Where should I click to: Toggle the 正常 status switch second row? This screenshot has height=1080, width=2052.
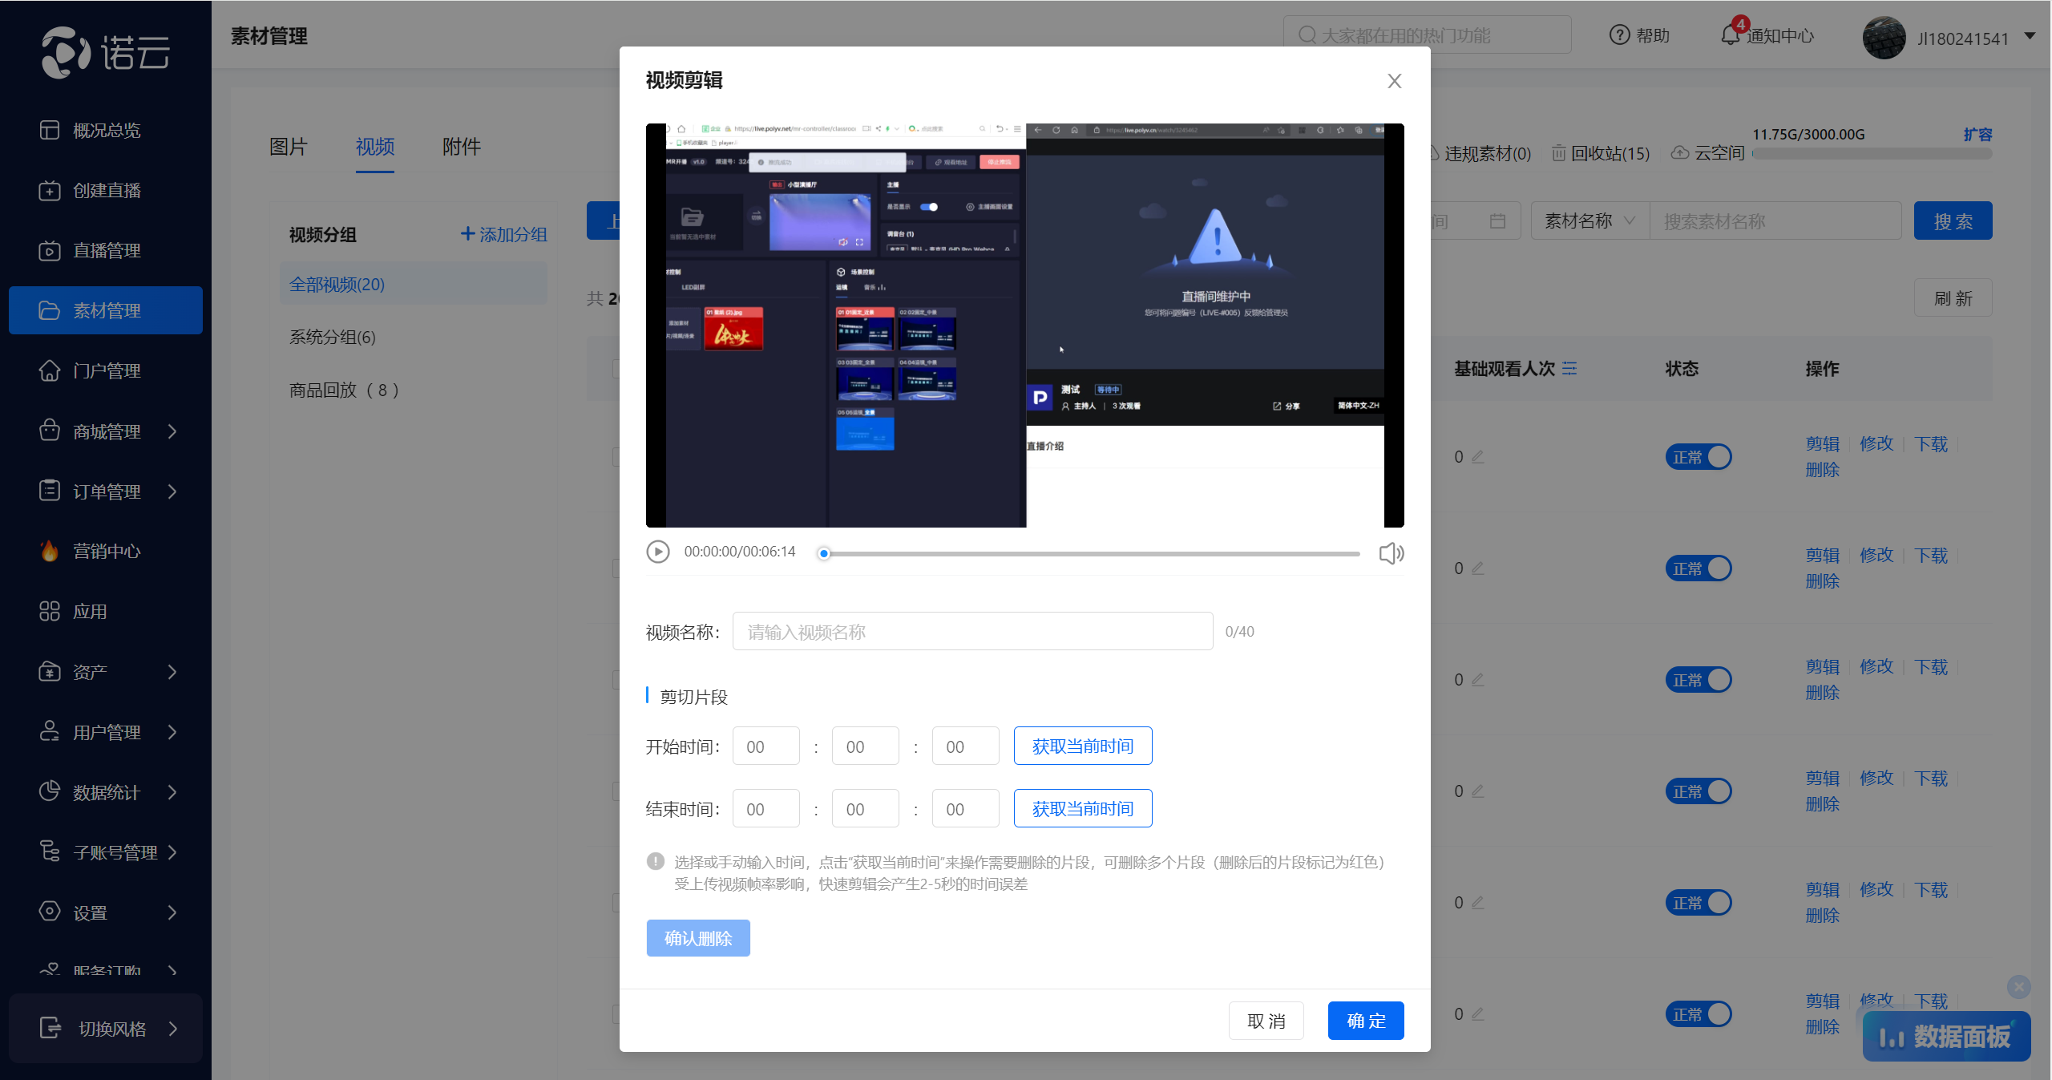tap(1702, 566)
